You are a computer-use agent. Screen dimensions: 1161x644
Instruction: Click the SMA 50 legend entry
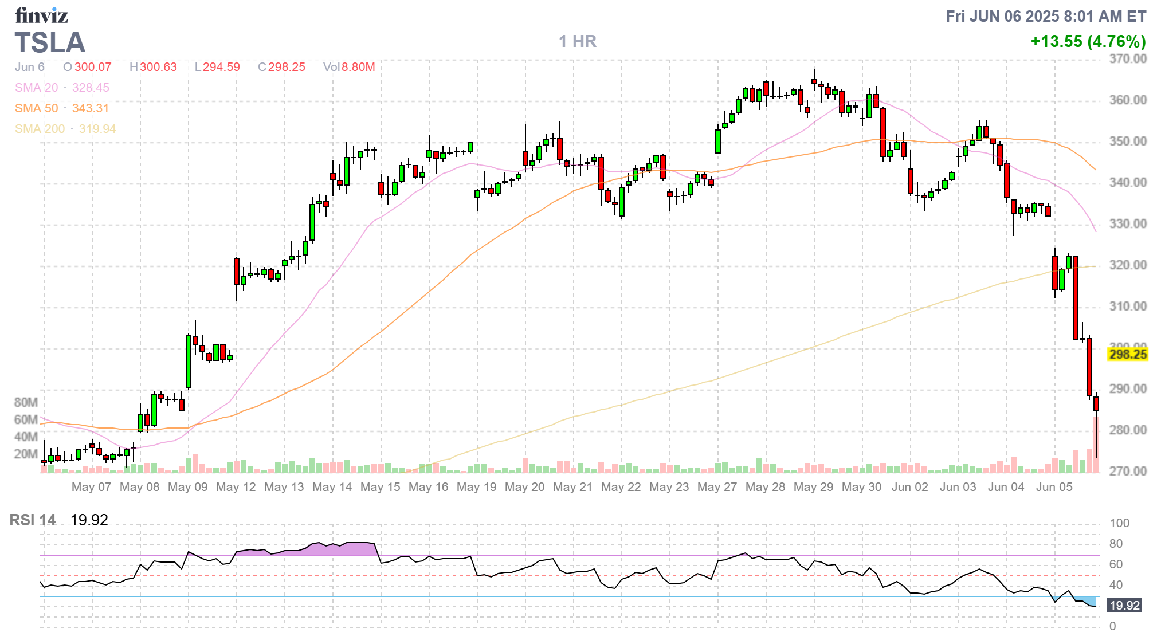click(62, 108)
